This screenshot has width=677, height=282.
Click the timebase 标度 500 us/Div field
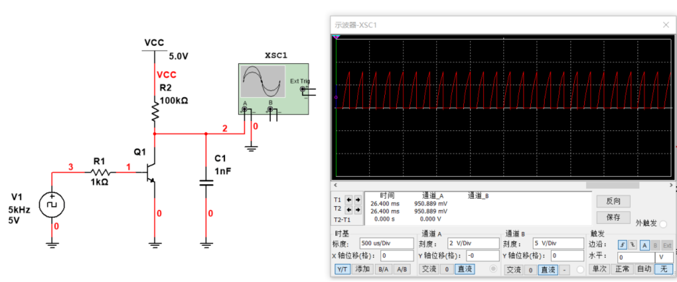tap(386, 244)
